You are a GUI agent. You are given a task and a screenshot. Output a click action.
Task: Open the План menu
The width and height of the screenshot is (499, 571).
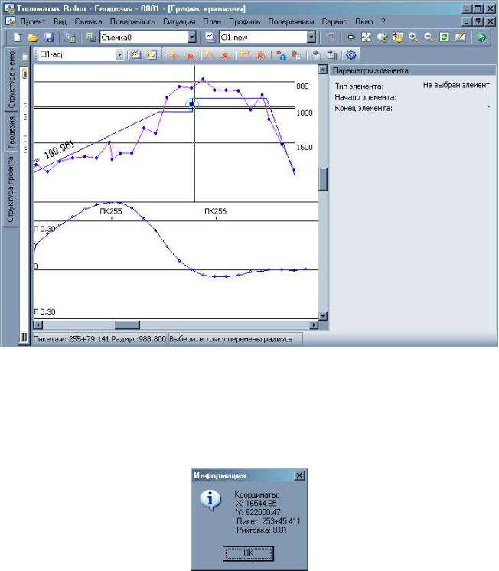pyautogui.click(x=212, y=22)
